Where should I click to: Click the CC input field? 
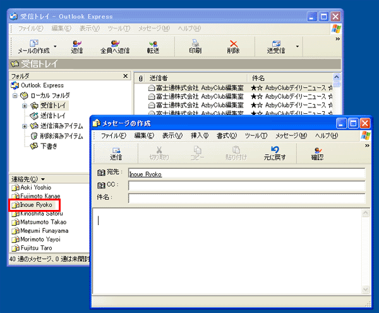(x=246, y=186)
